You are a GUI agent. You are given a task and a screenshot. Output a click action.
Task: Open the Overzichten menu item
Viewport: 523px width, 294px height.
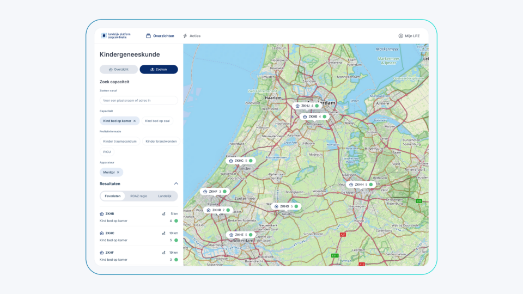coord(160,36)
